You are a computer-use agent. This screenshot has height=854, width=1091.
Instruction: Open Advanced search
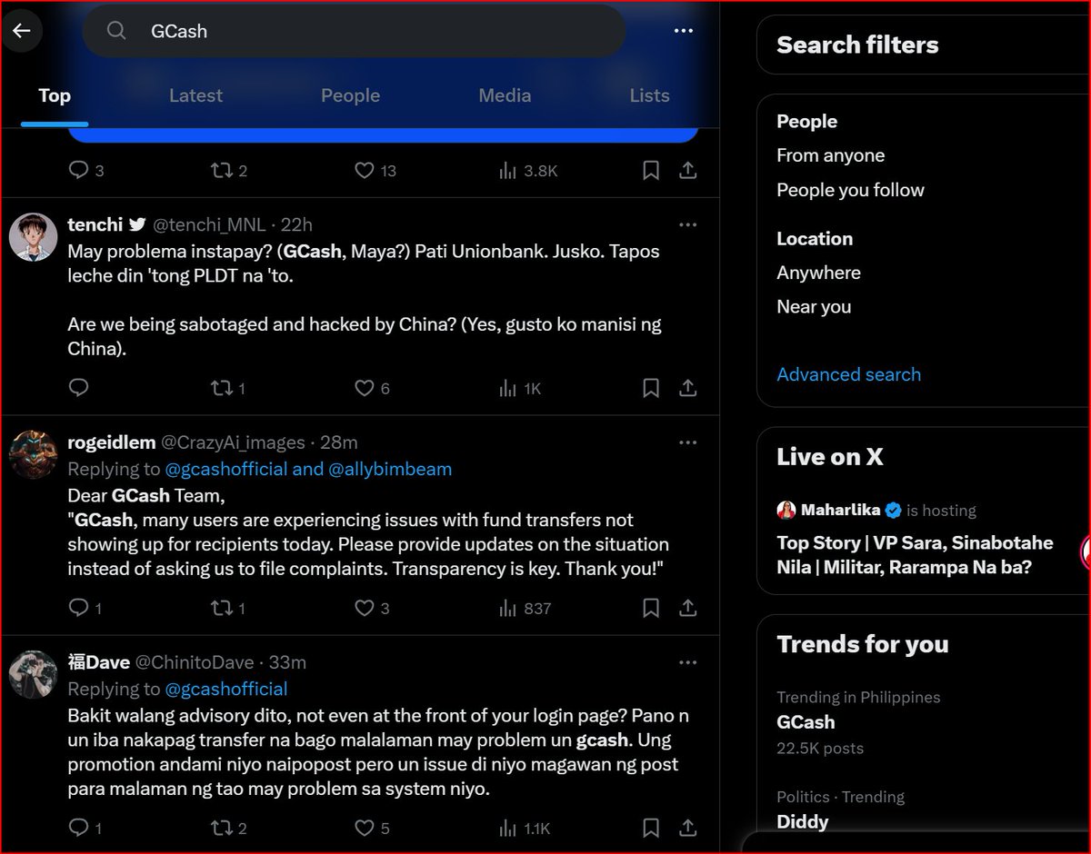point(848,373)
